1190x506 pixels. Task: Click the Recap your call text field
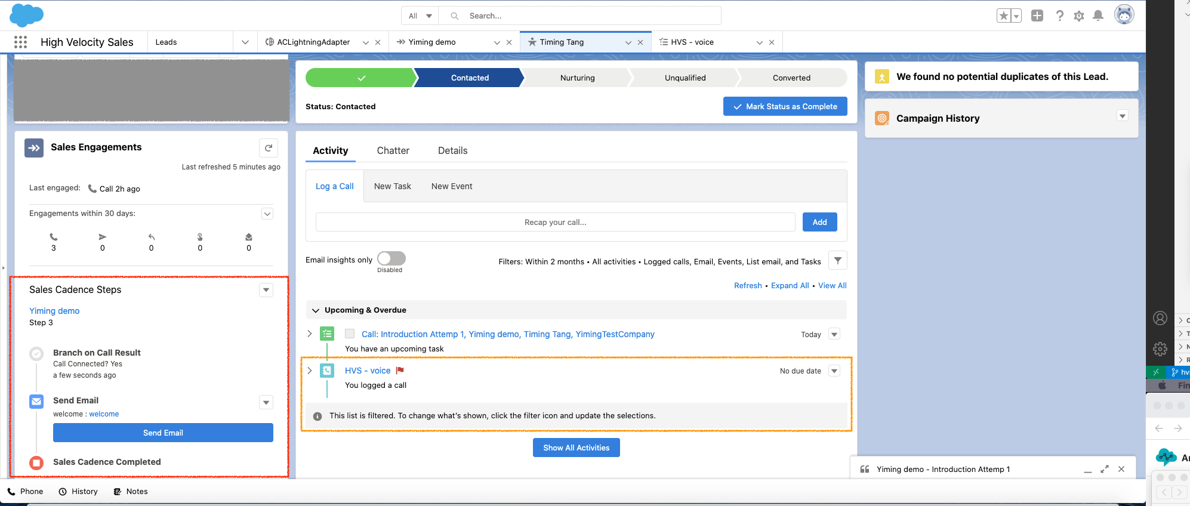[555, 222]
